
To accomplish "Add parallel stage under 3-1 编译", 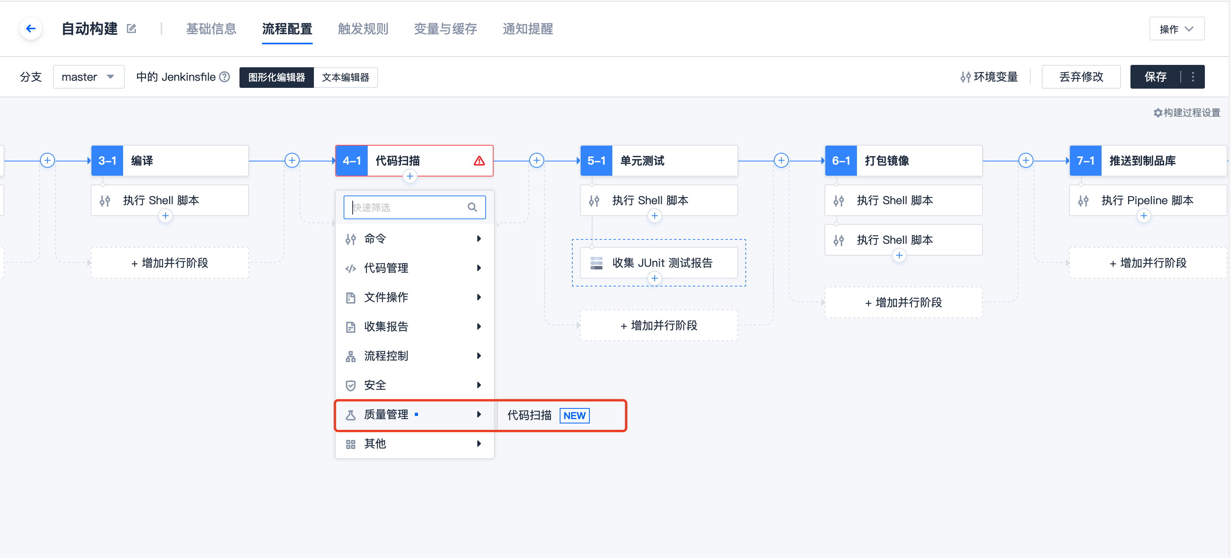I will click(170, 263).
